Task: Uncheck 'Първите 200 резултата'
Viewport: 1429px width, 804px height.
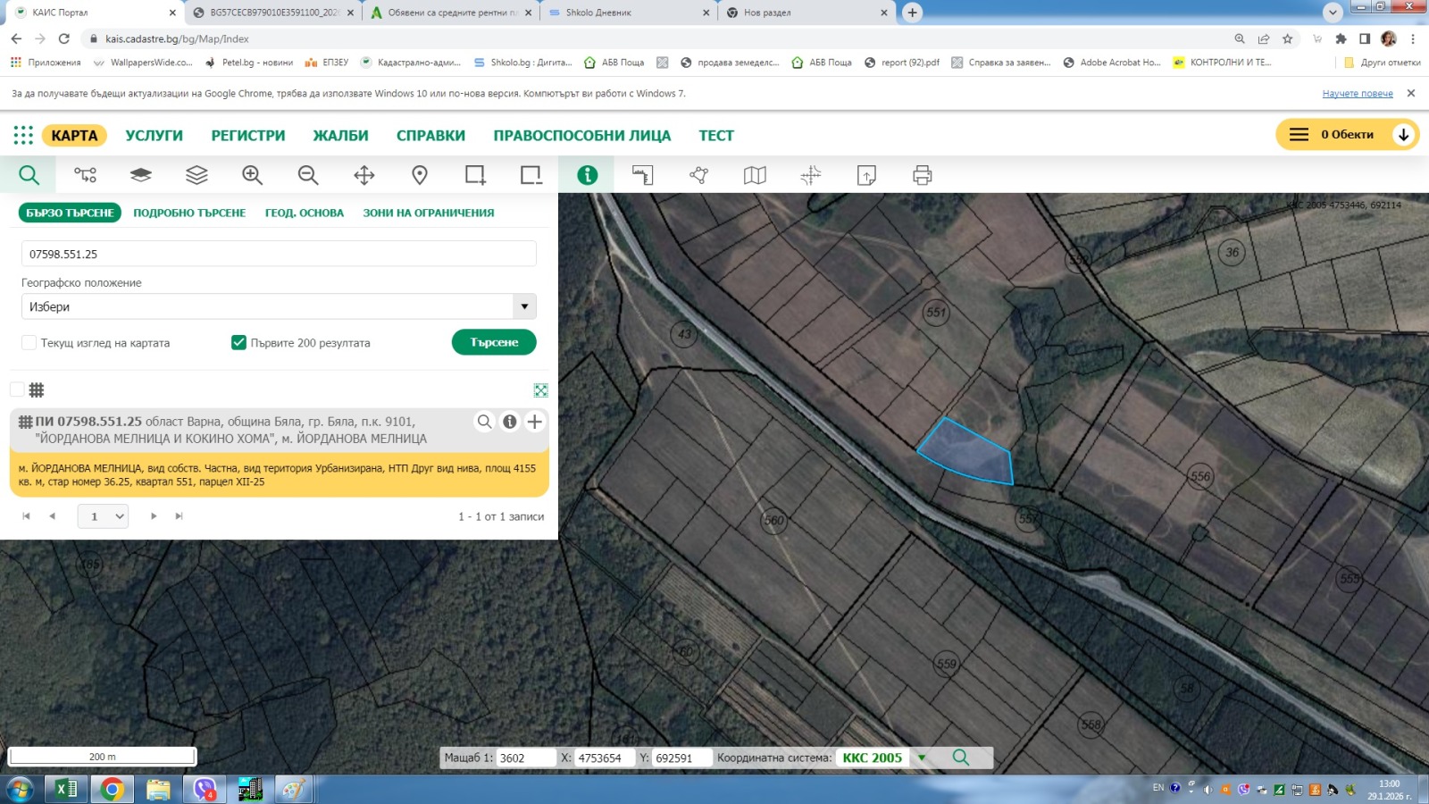Action: click(238, 342)
